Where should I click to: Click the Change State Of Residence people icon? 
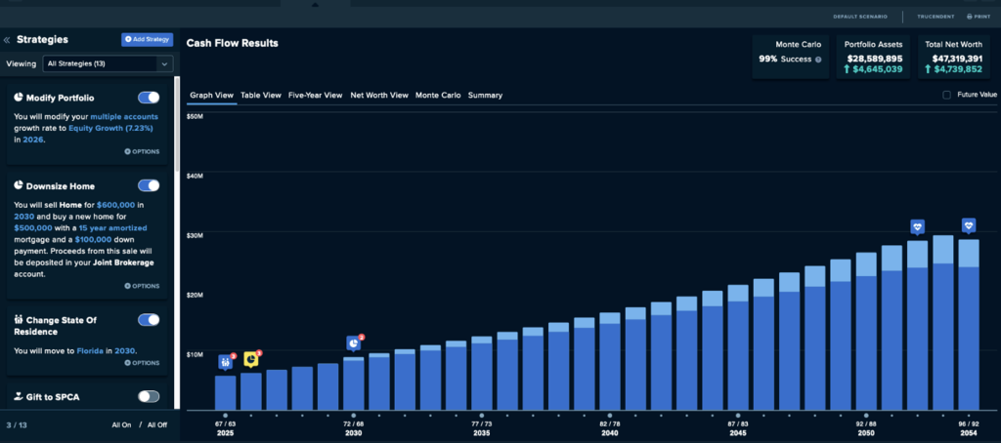coord(19,320)
